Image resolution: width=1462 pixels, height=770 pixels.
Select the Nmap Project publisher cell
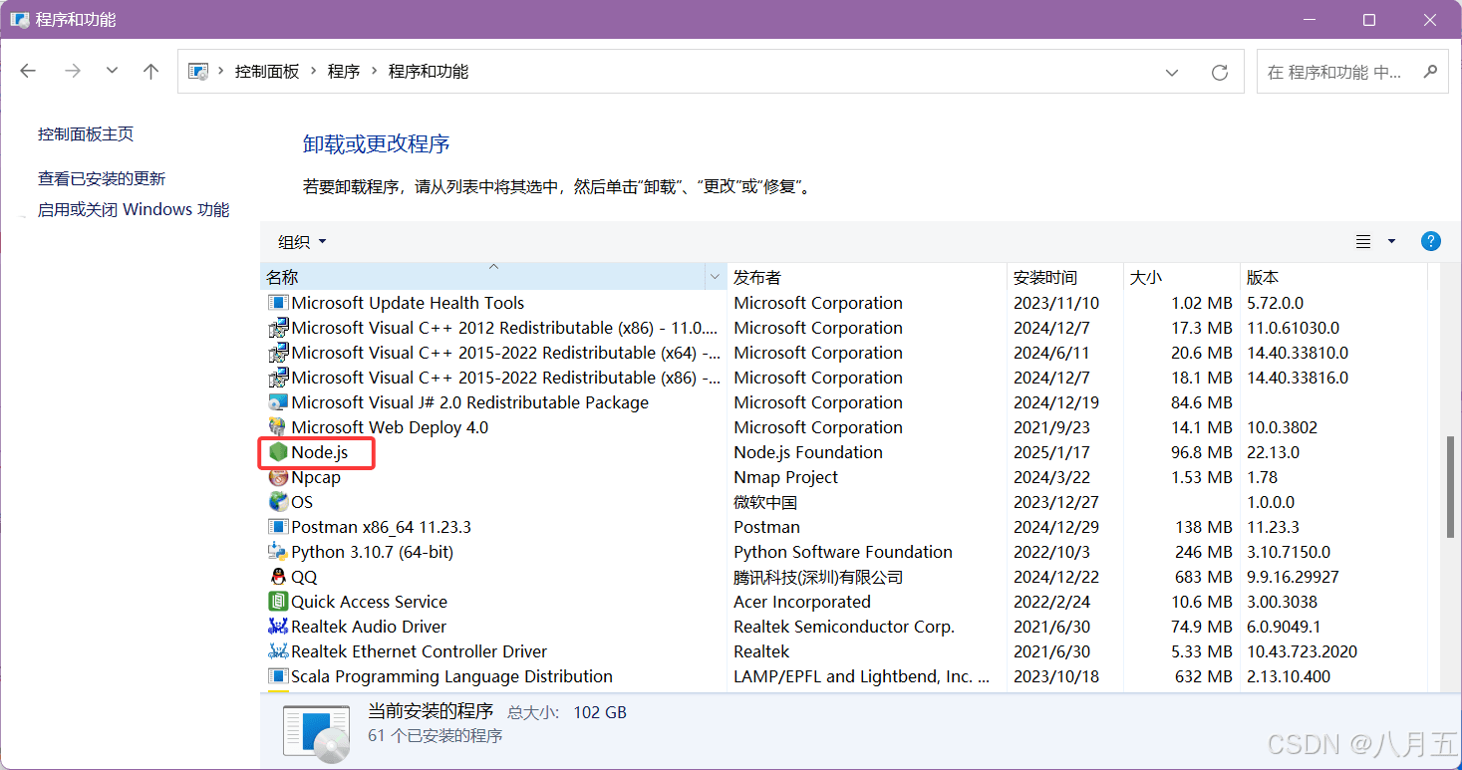click(x=786, y=477)
